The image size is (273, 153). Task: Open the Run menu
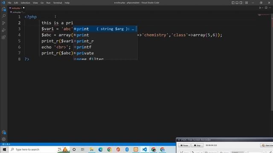(x=48, y=3)
